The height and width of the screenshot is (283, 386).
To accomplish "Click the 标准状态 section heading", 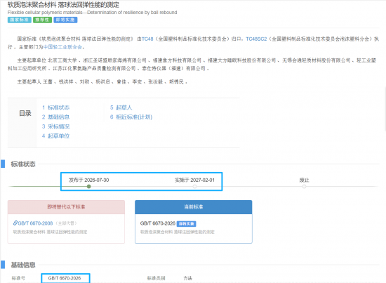I will tap(23, 164).
